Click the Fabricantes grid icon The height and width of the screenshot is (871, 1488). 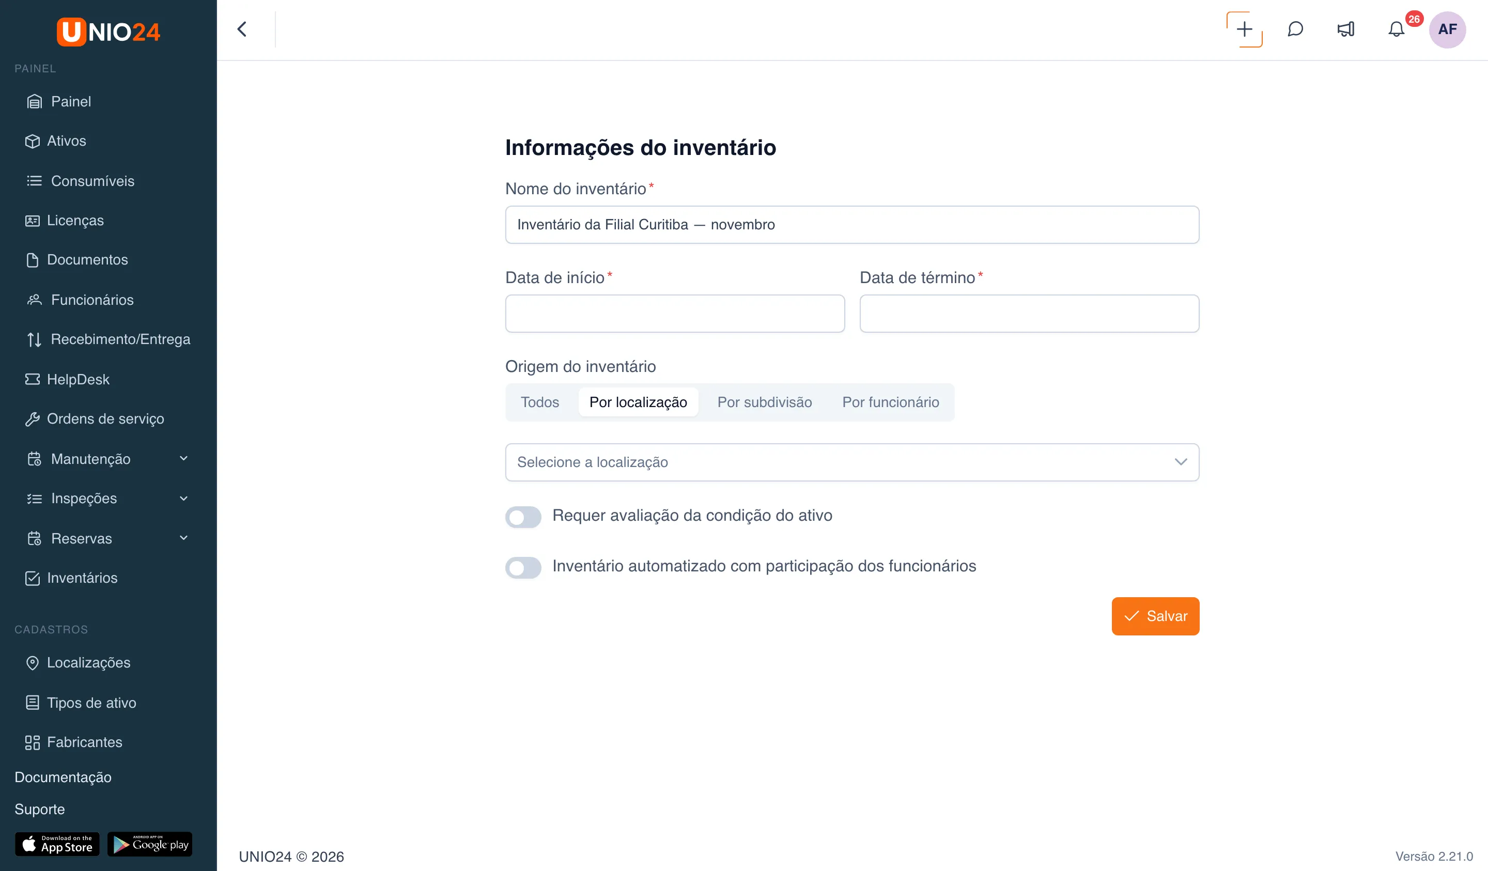tap(33, 742)
